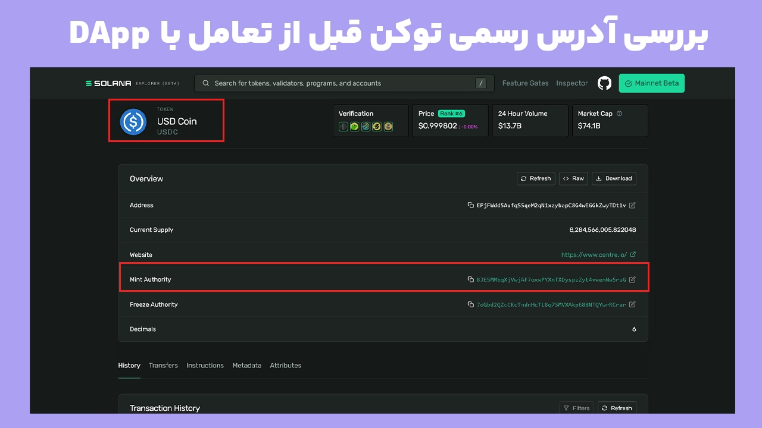Screen dimensions: 762x428
Task: Click the fifth verification badge icon
Action: 388,127
